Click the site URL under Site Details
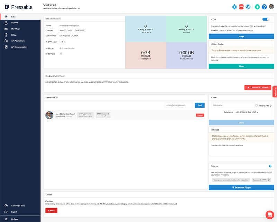The height and width of the screenshot is (222, 277). click(x=62, y=8)
